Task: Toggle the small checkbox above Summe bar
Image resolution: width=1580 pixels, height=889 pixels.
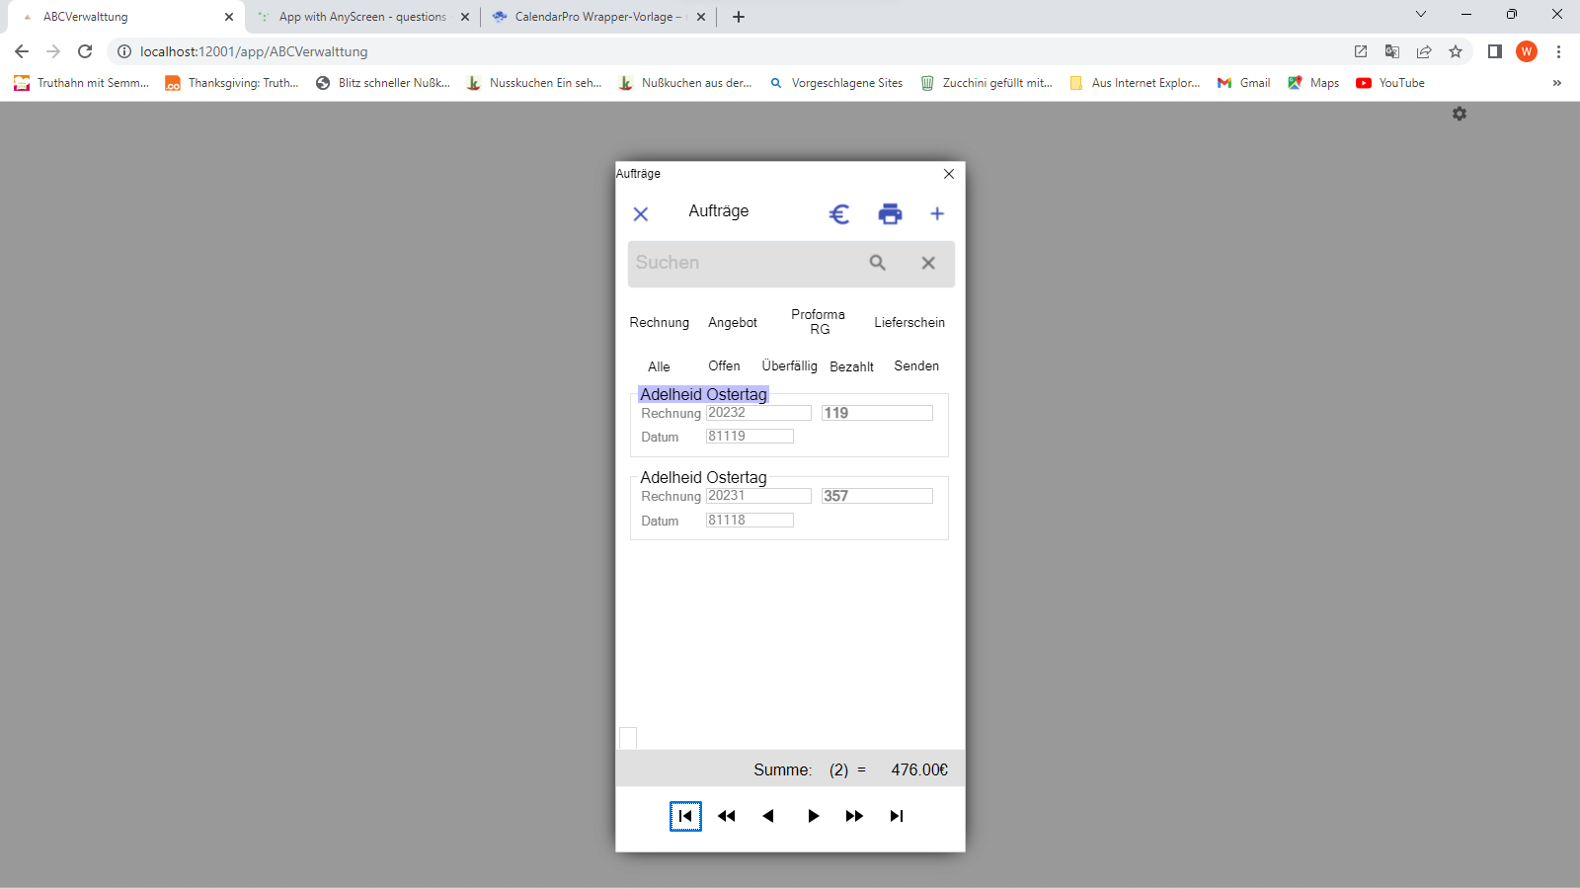Action: point(628,738)
